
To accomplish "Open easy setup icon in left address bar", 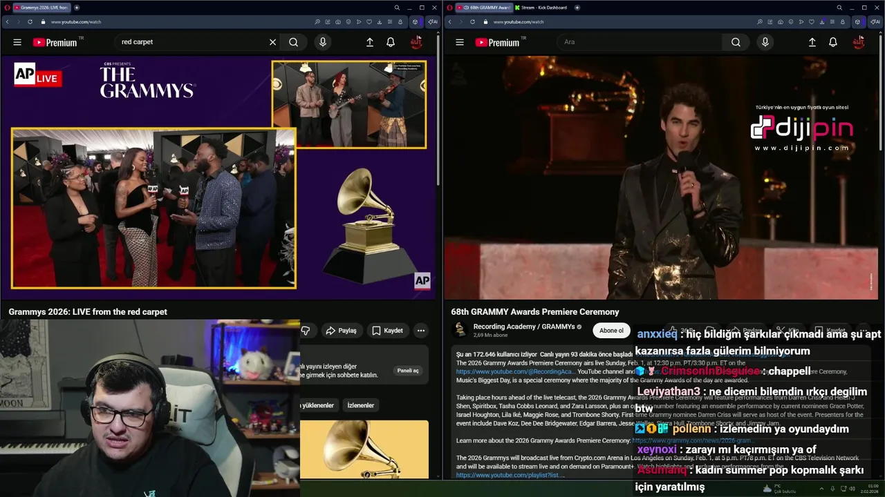I will (390, 21).
